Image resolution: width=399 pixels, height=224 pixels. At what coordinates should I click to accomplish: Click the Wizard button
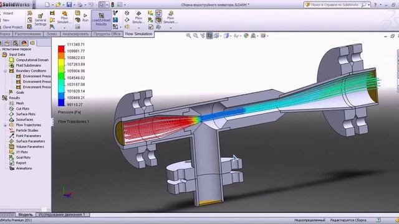(x=8, y=13)
